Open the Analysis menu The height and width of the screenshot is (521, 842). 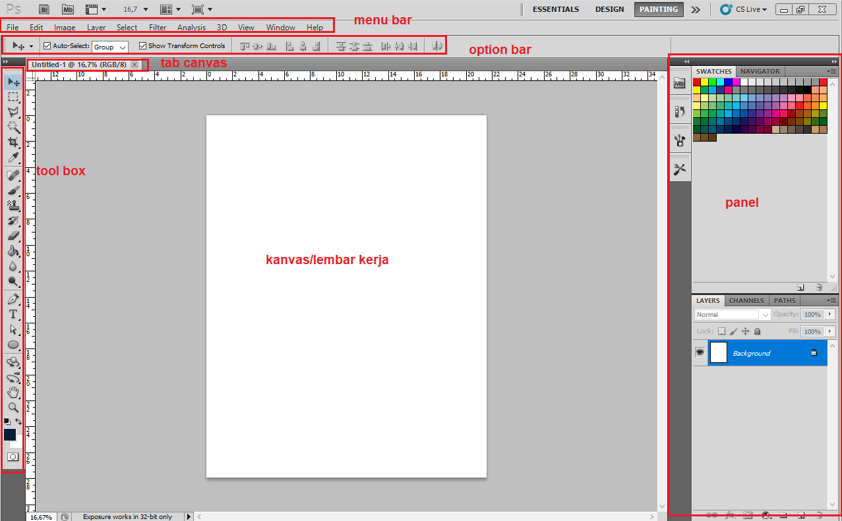[x=191, y=28]
